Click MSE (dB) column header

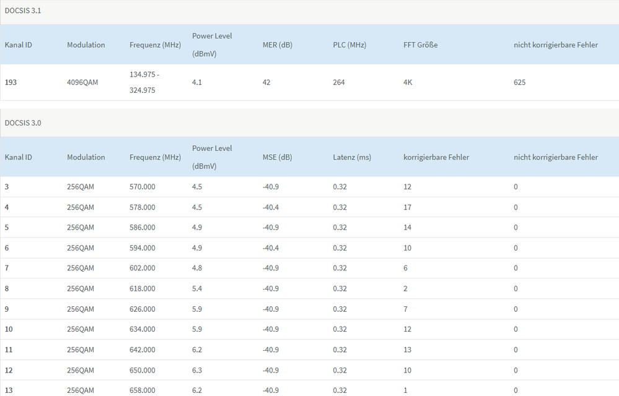point(277,157)
